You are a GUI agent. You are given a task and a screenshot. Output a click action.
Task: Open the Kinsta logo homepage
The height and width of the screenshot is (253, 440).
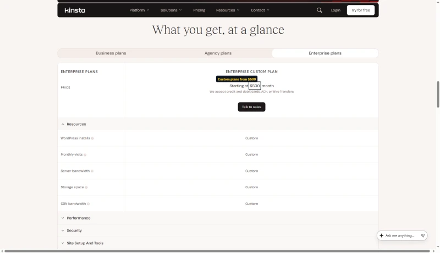(x=75, y=10)
